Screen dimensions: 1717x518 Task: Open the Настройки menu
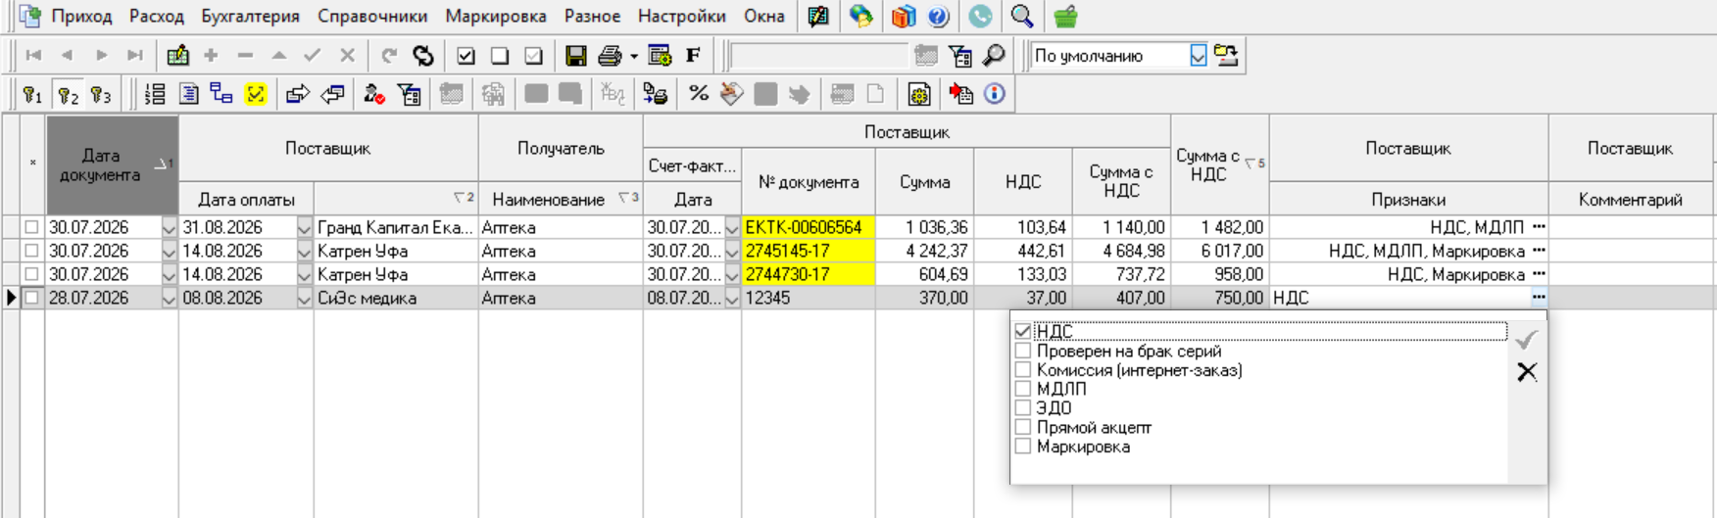pyautogui.click(x=682, y=16)
